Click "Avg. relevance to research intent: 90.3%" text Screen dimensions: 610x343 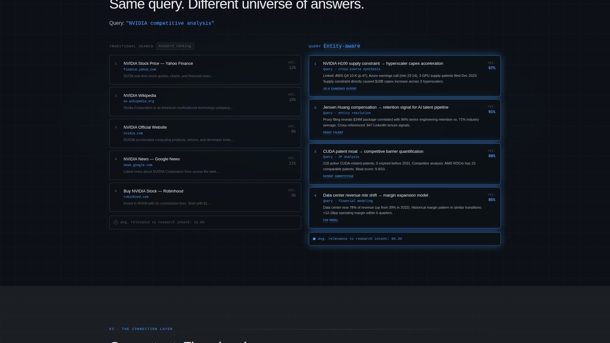(x=360, y=239)
